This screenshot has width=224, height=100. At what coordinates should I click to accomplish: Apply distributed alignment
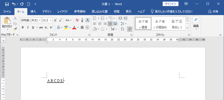[x=115, y=24]
